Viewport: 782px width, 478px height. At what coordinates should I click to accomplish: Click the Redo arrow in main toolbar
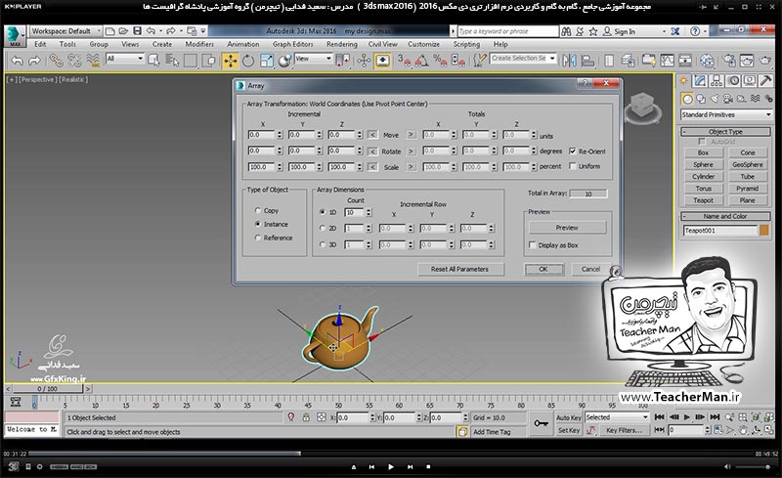[x=34, y=61]
